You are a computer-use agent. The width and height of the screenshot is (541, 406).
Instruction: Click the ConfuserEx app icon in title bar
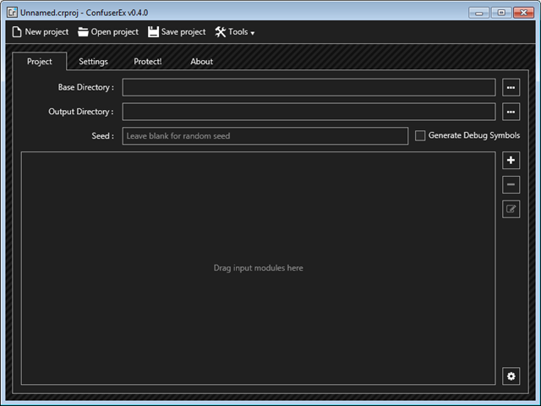(x=12, y=12)
